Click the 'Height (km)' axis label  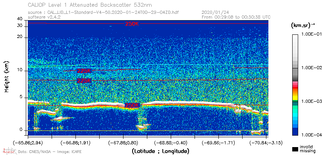(x=7, y=76)
